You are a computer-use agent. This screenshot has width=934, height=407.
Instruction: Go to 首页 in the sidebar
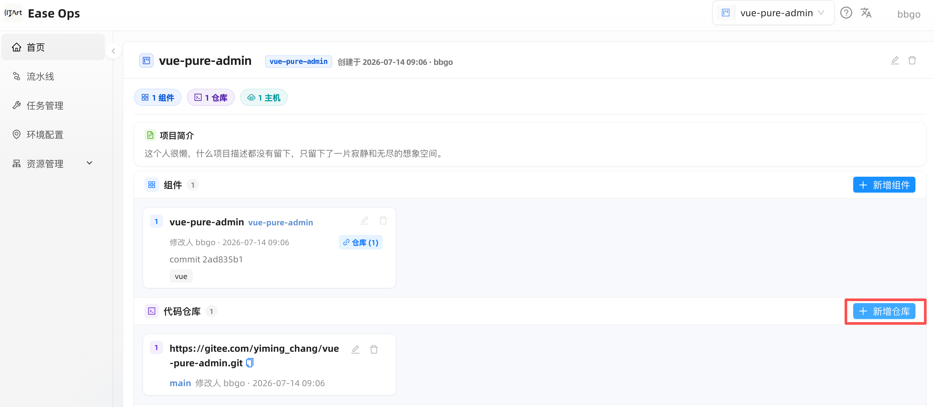53,47
